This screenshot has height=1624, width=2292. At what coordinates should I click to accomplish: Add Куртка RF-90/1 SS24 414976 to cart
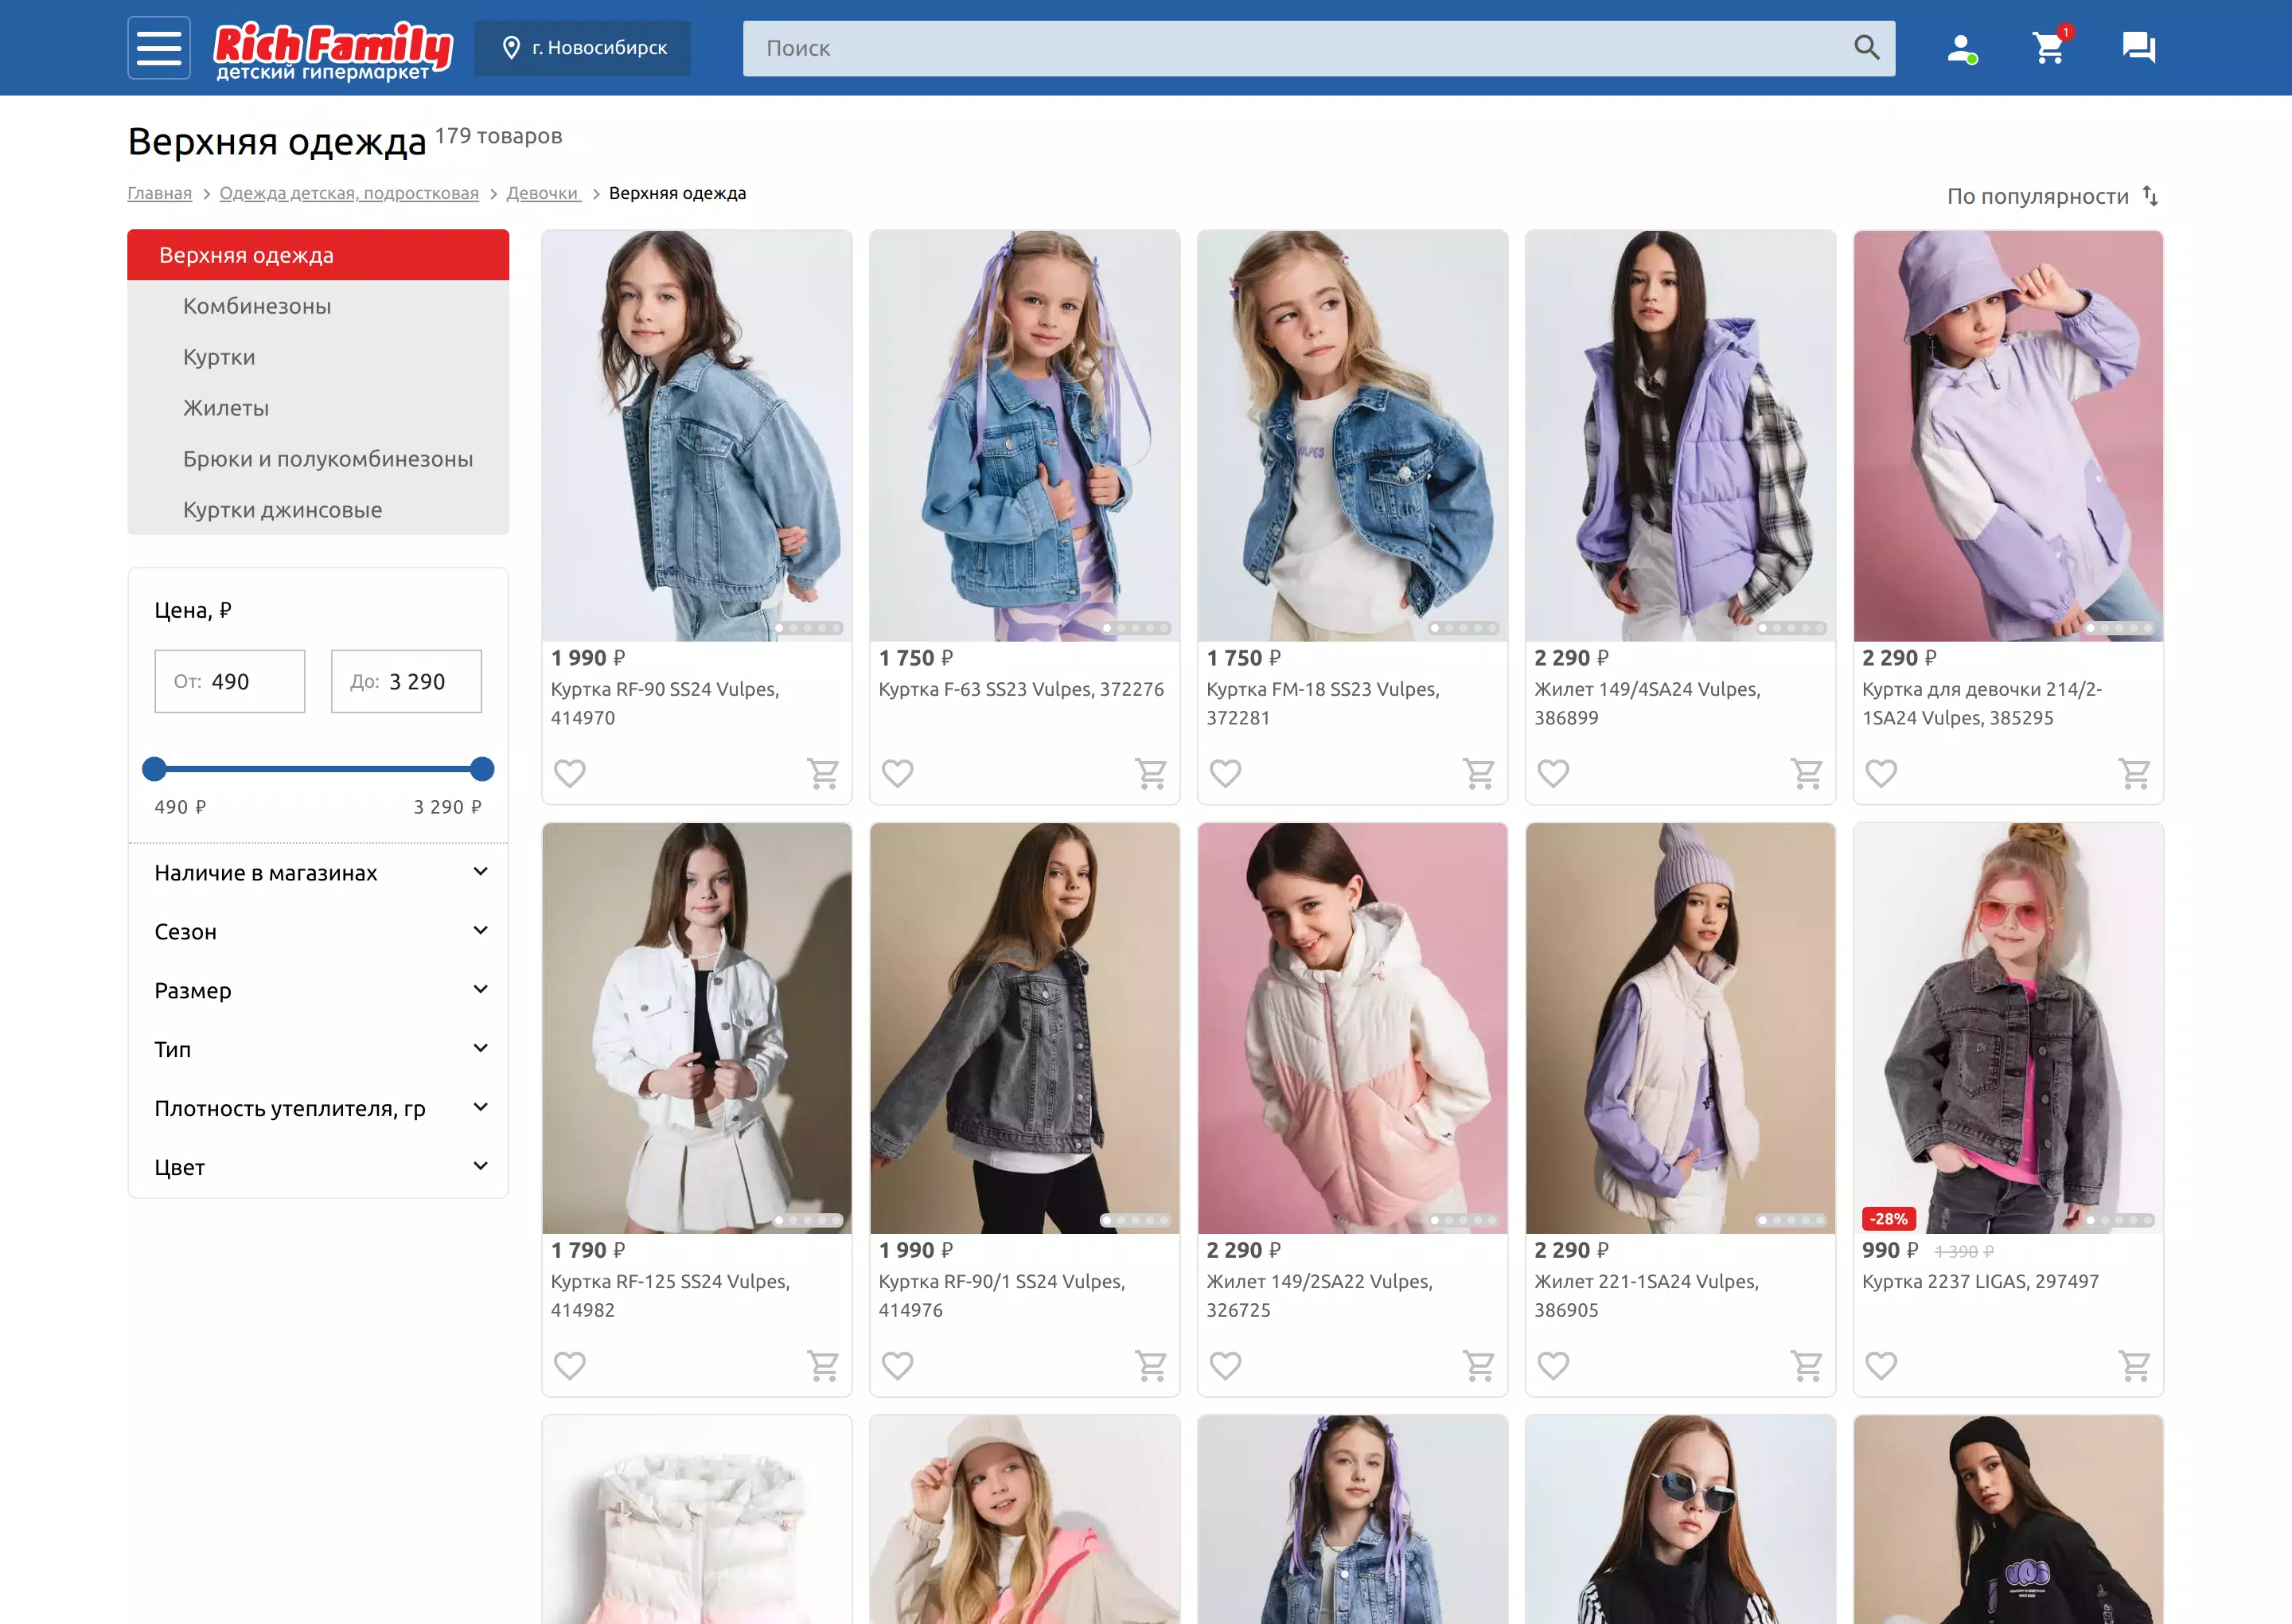(x=1151, y=1365)
